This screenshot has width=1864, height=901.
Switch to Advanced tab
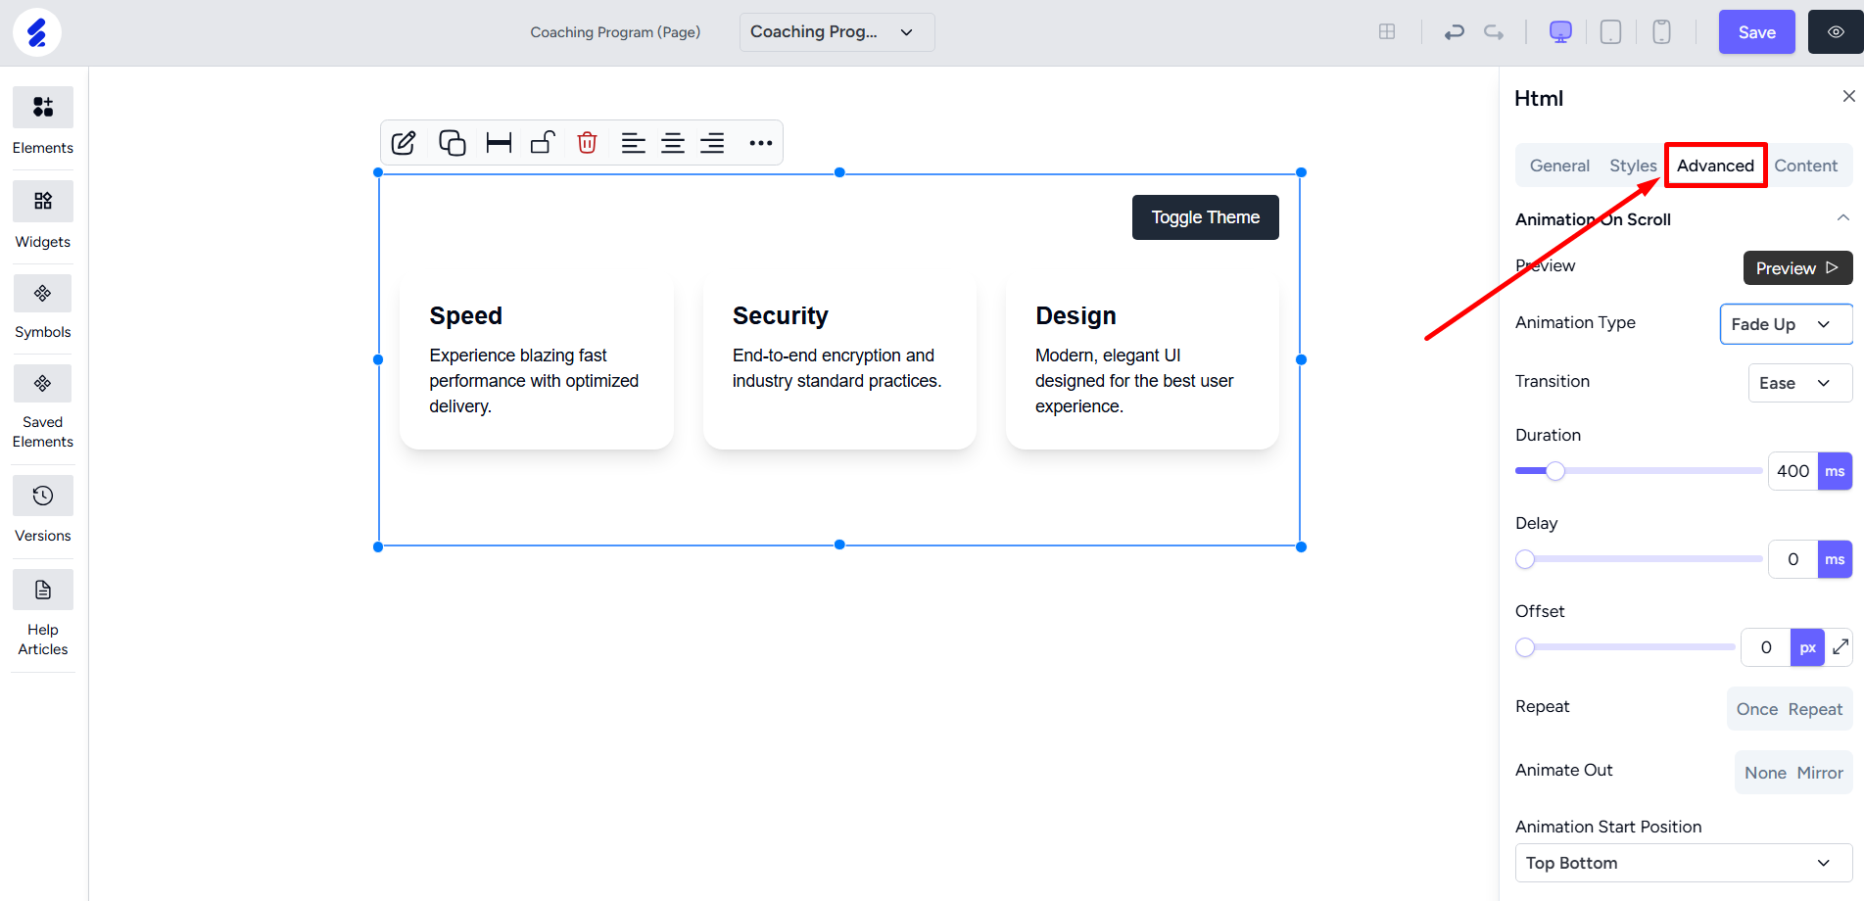pyautogui.click(x=1715, y=166)
